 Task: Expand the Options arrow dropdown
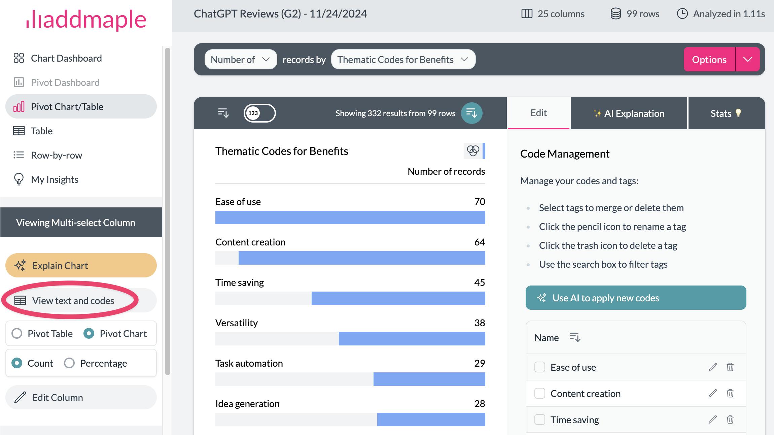pyautogui.click(x=747, y=60)
